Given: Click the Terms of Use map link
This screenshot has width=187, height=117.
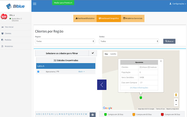Looking at the screenshot, I should click(x=160, y=109).
